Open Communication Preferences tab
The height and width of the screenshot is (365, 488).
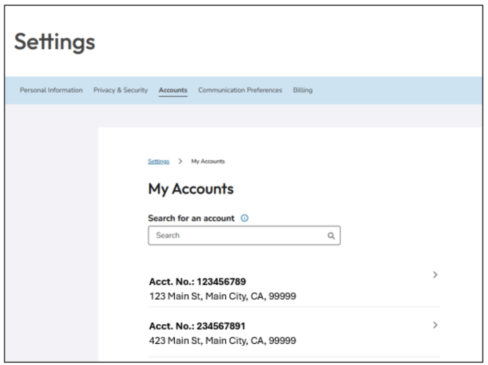click(240, 90)
